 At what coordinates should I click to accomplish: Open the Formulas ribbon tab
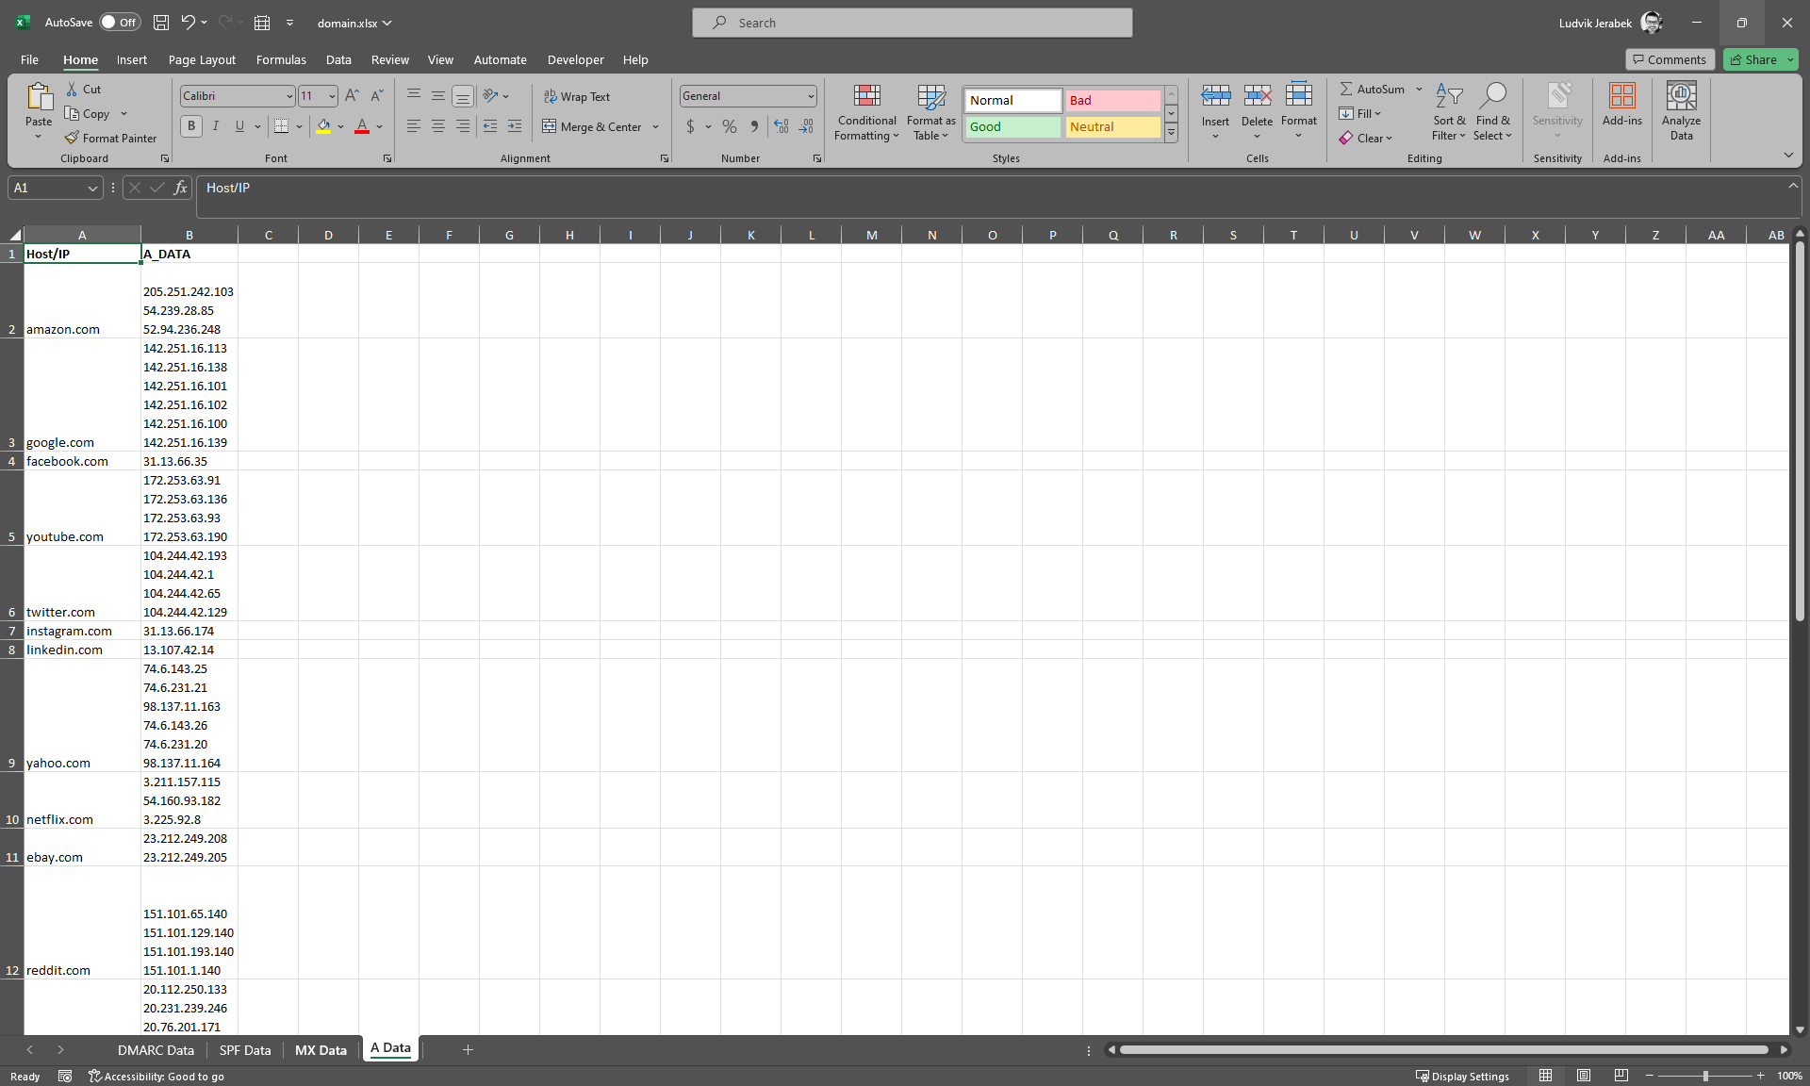click(281, 59)
